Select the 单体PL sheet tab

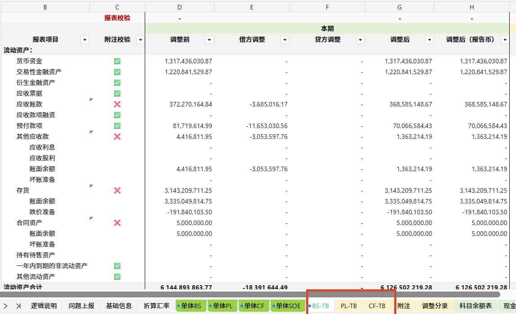(x=222, y=306)
